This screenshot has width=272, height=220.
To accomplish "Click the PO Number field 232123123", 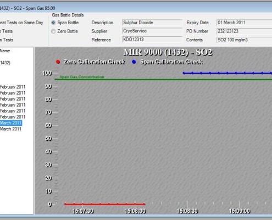I will pos(244,31).
